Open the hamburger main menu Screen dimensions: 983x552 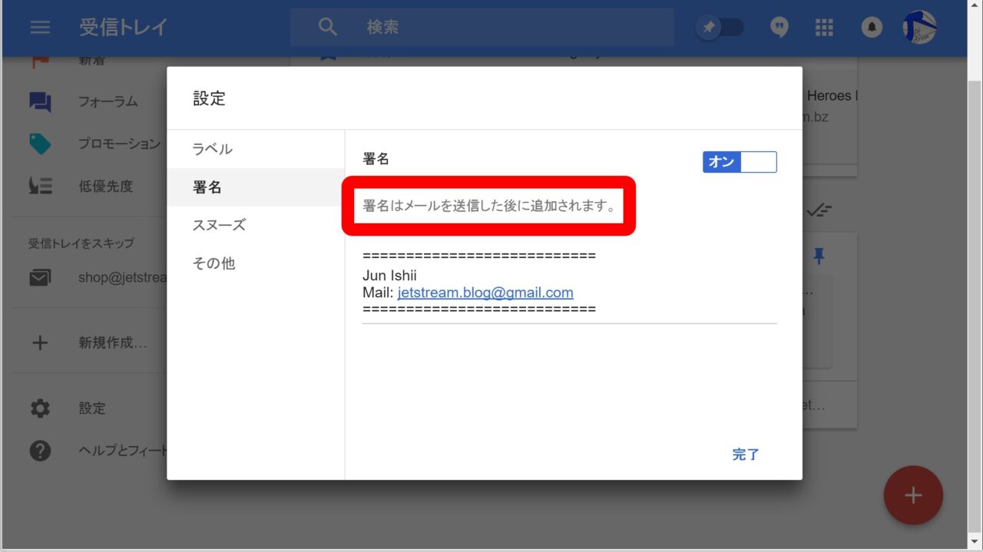tap(40, 27)
